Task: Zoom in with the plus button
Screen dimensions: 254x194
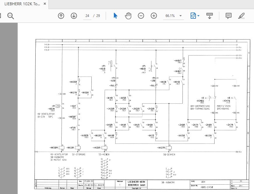Action: click(x=154, y=16)
